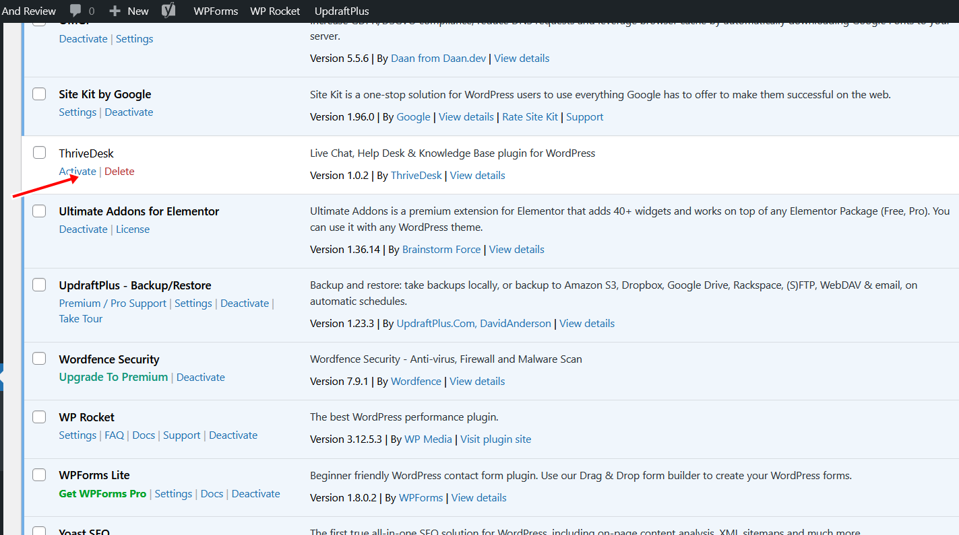959x535 pixels.
Task: Open WP Rocket Settings link
Action: [78, 435]
